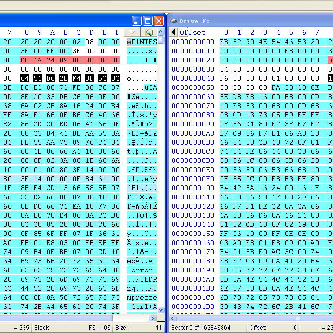The width and height of the screenshot is (333, 333).
Task: Click the drive icon in Drive F: title bar
Action: pyautogui.click(x=173, y=21)
